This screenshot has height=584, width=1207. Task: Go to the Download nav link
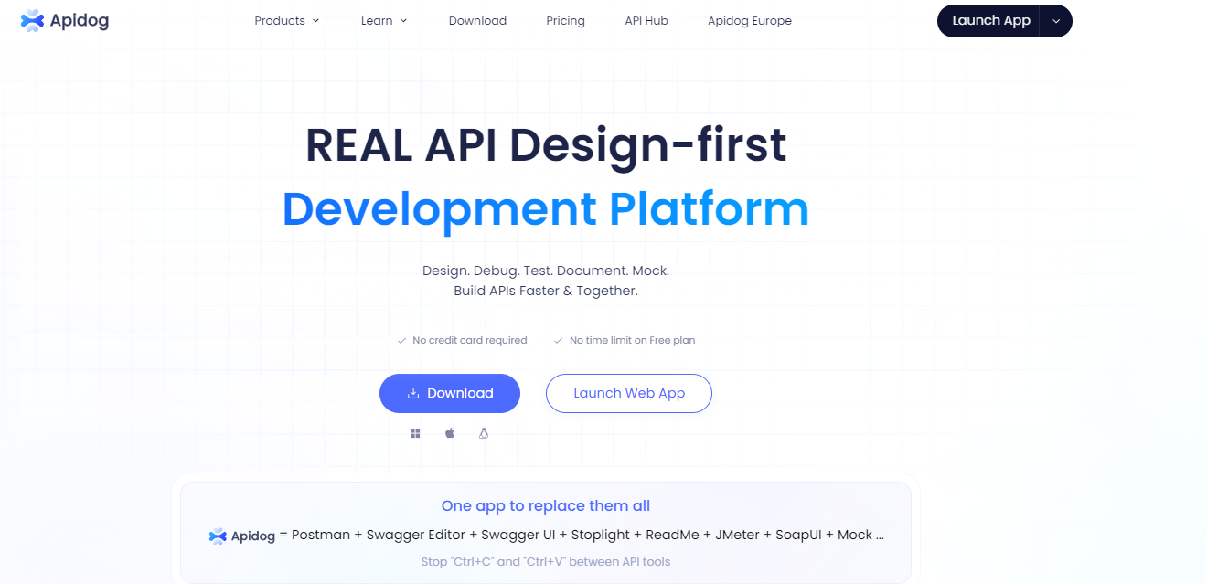click(x=477, y=20)
